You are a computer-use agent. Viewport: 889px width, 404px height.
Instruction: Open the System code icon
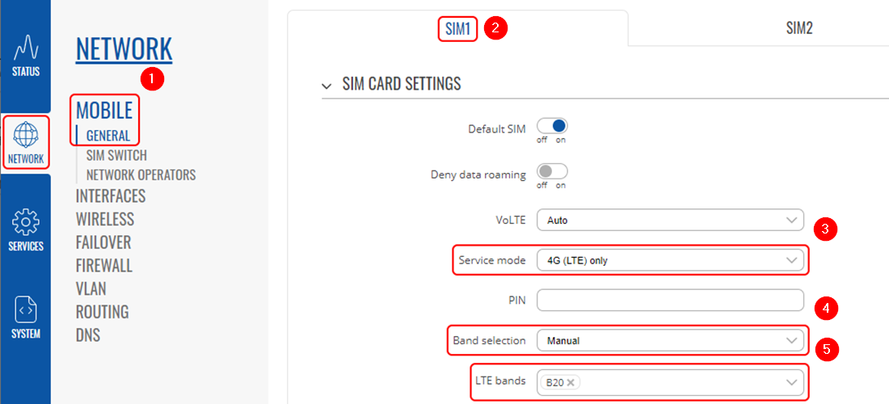point(26,317)
